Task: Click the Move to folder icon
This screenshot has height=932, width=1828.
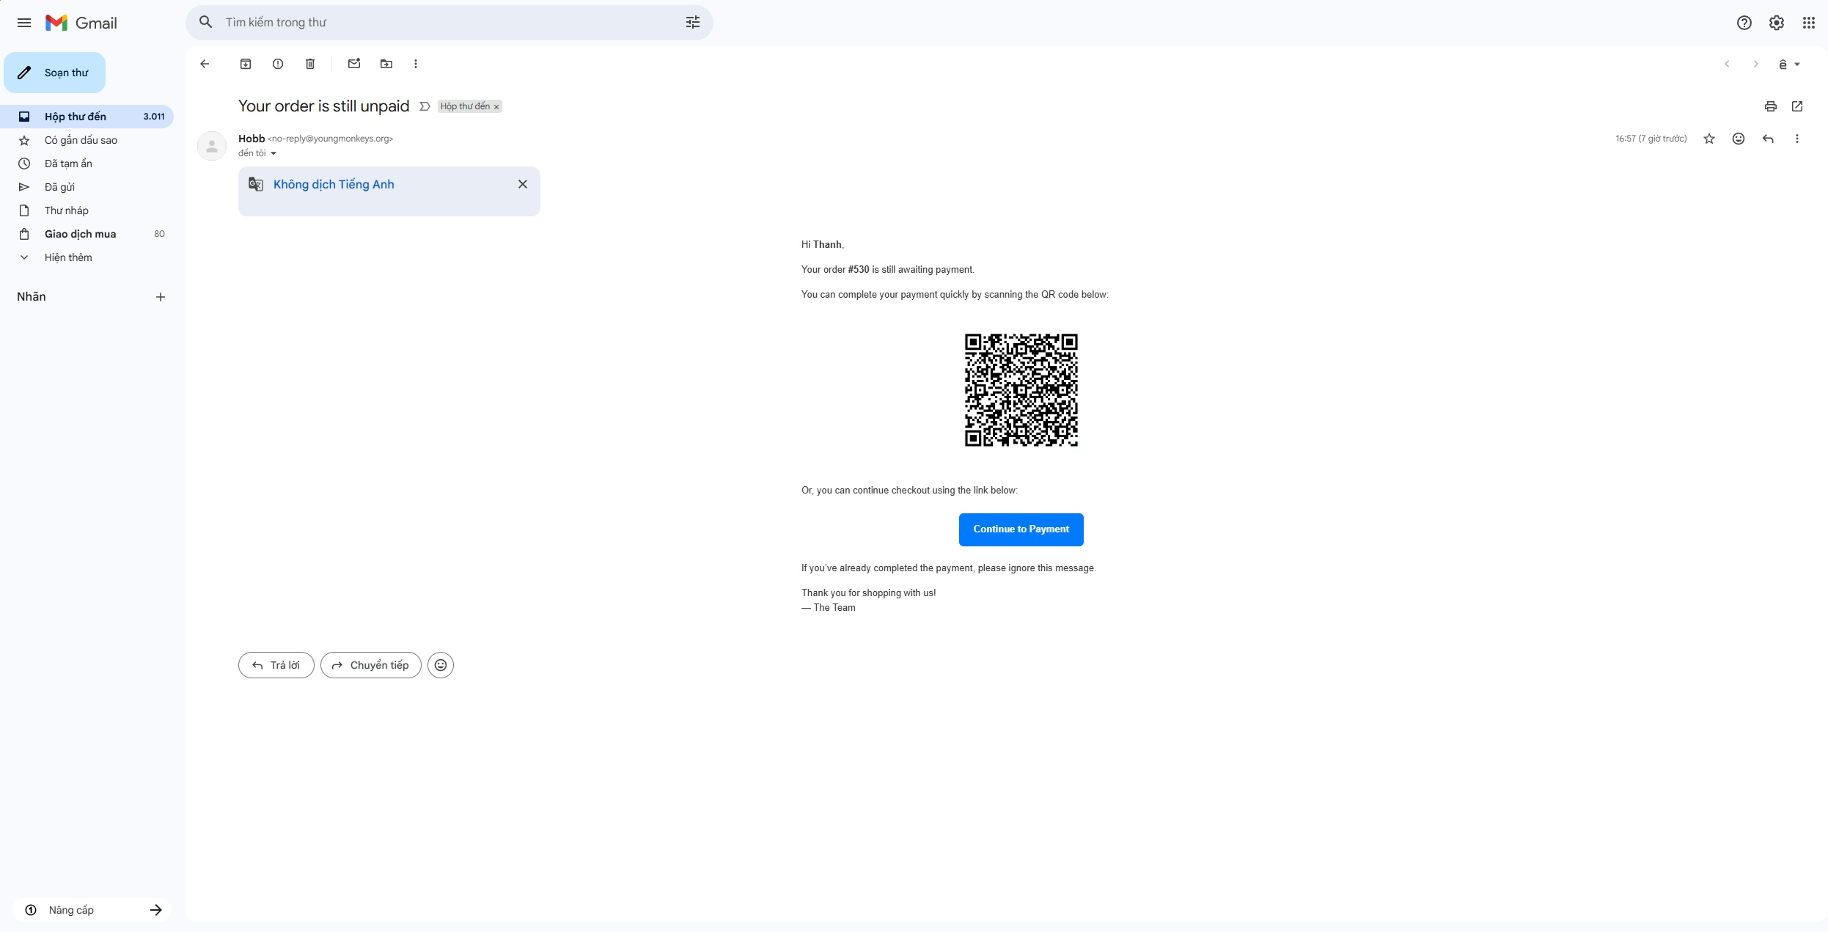Action: tap(386, 64)
